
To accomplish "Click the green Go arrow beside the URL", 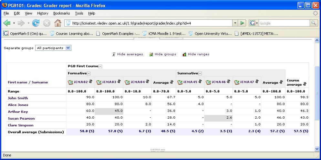I will (242, 23).
